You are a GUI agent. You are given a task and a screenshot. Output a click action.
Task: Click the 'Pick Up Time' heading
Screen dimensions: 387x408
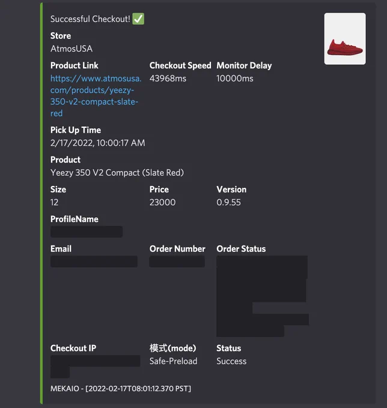76,130
